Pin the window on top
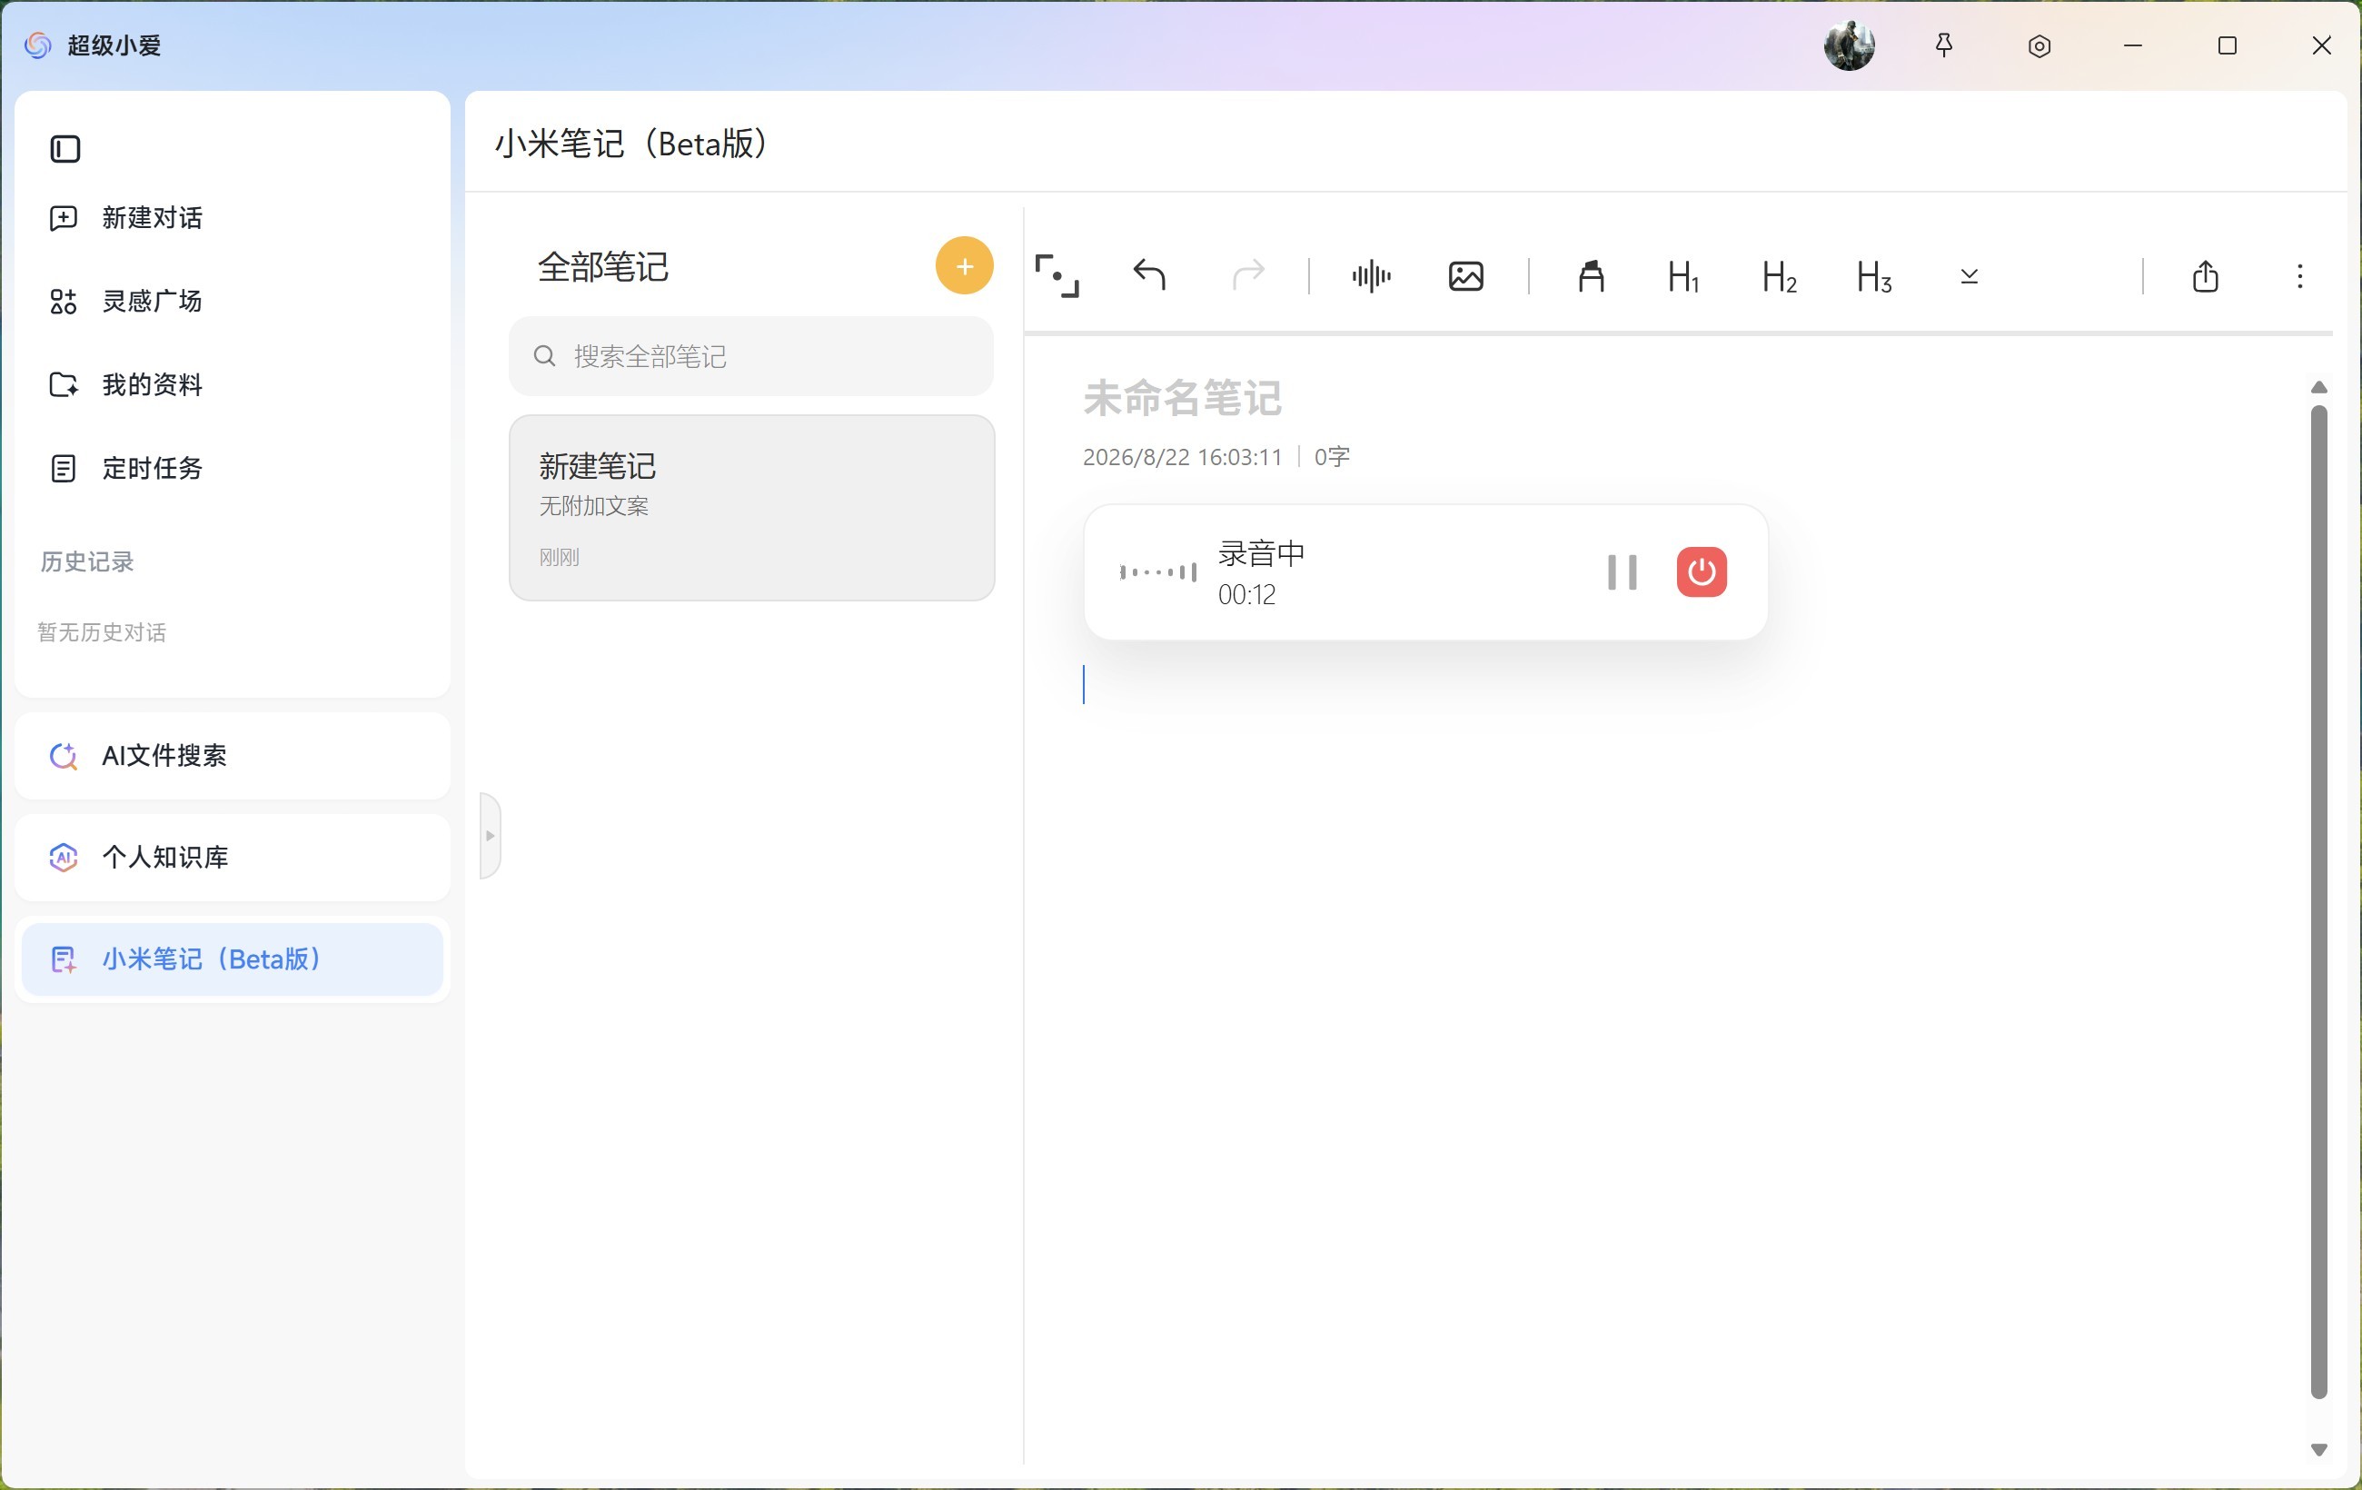The image size is (2362, 1490). [x=1943, y=45]
